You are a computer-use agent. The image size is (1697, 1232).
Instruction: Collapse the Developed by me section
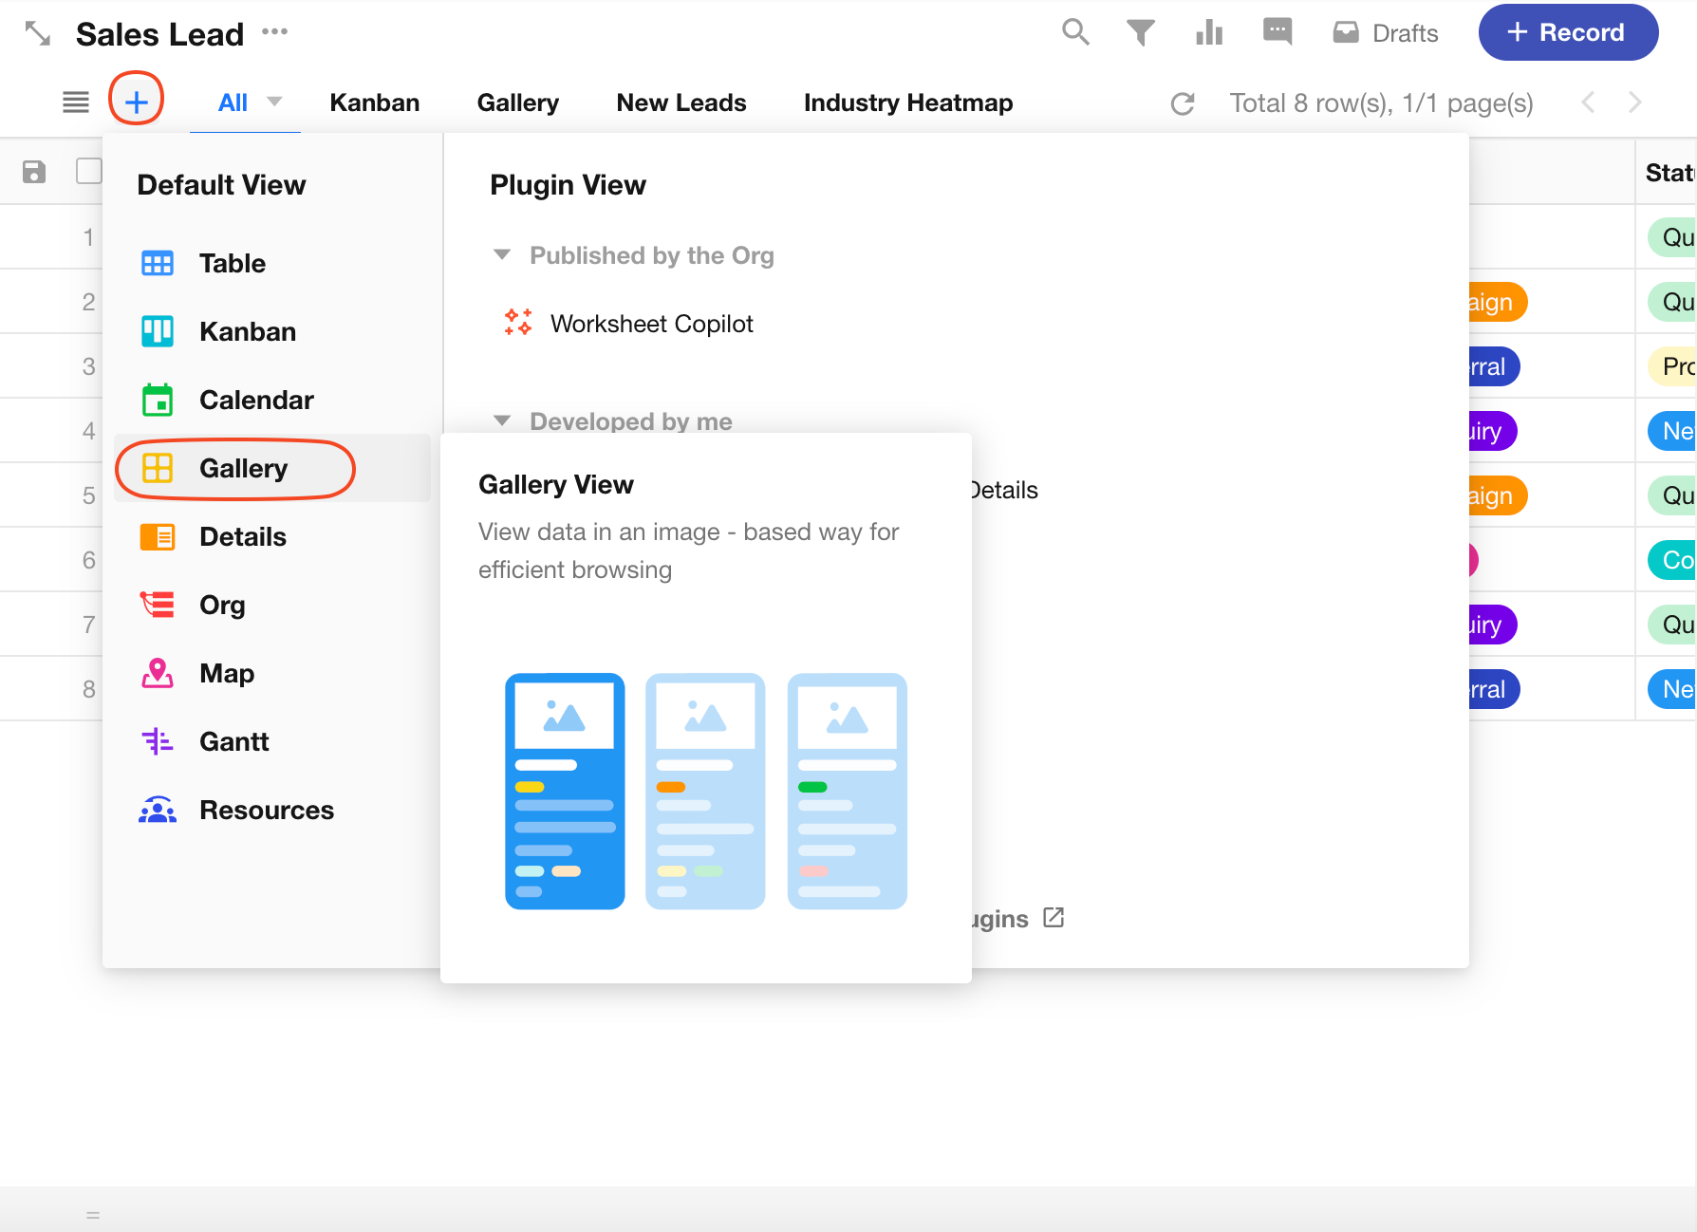pos(502,420)
